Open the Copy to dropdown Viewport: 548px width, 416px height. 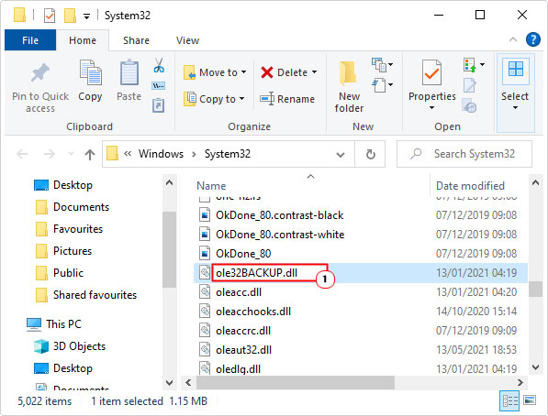[x=241, y=99]
